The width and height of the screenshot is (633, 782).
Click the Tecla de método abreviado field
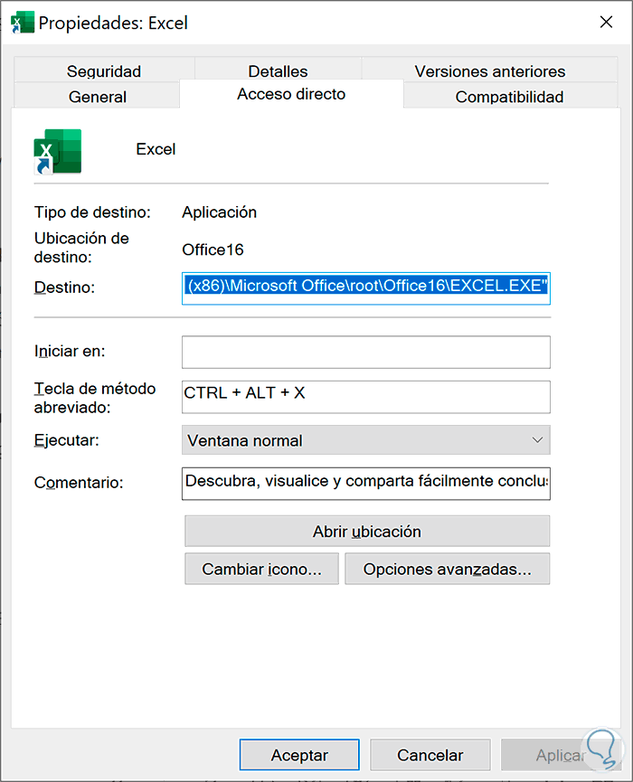[x=365, y=397]
